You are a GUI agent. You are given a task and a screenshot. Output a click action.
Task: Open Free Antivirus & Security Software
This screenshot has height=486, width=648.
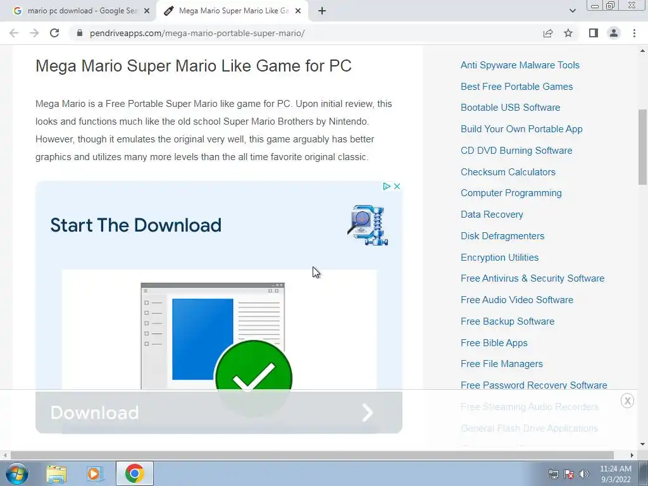(532, 278)
